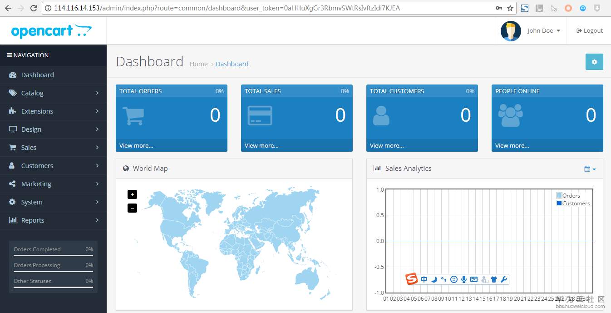Expand the Extensions menu chevron

click(x=97, y=111)
